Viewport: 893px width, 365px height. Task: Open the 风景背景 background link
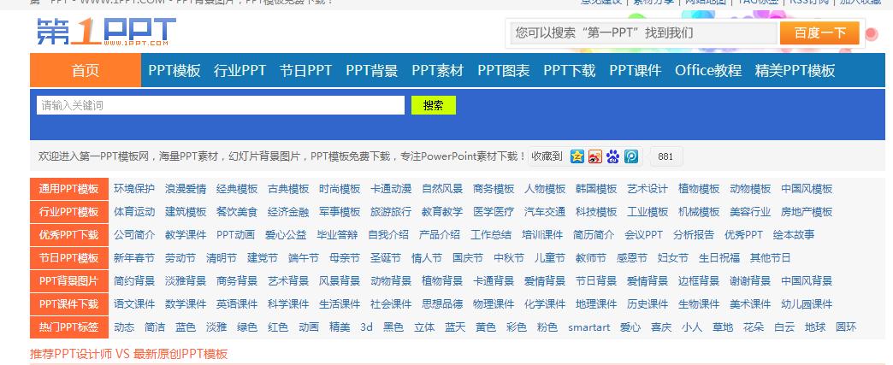(x=340, y=280)
